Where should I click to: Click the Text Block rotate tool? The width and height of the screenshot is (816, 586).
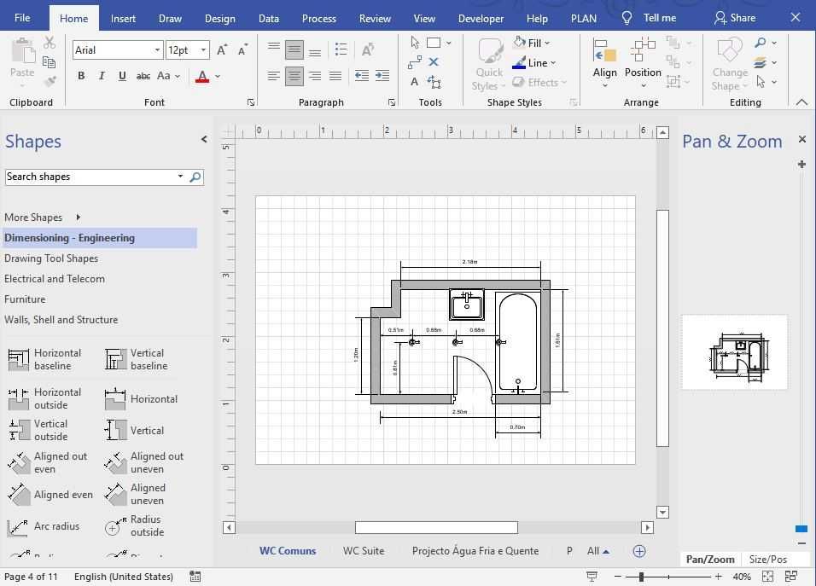click(x=434, y=82)
